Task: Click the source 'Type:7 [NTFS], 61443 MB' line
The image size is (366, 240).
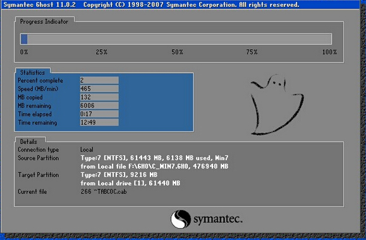Action: (154, 158)
